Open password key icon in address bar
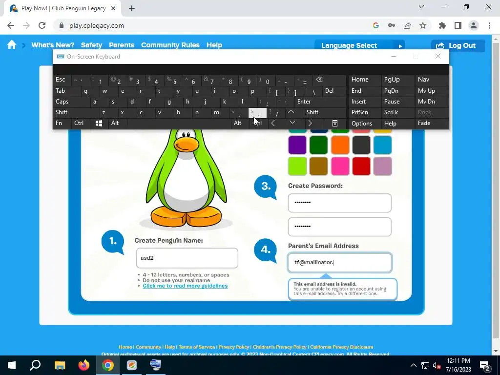 click(x=392, y=25)
